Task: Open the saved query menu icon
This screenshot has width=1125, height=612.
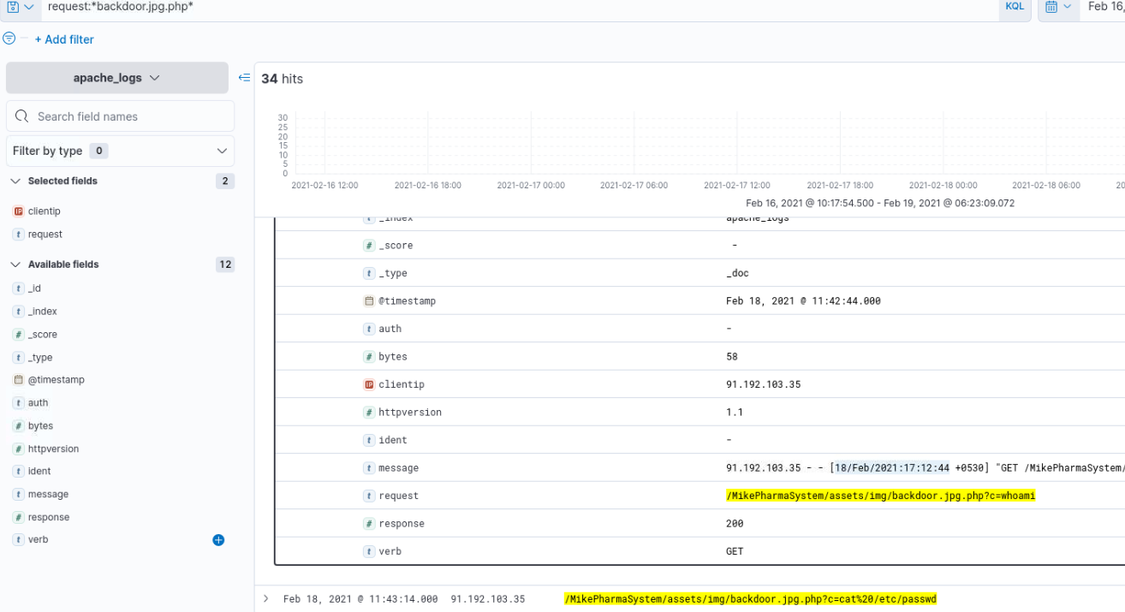Action: pyautogui.click(x=20, y=7)
